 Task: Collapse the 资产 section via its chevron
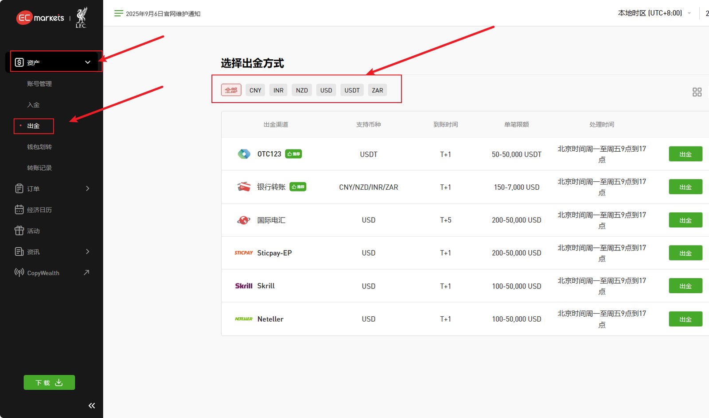[87, 62]
